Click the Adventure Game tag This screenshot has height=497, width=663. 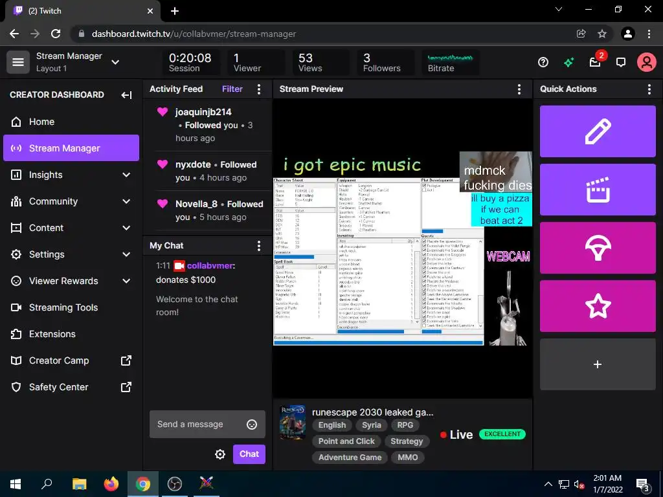(350, 458)
